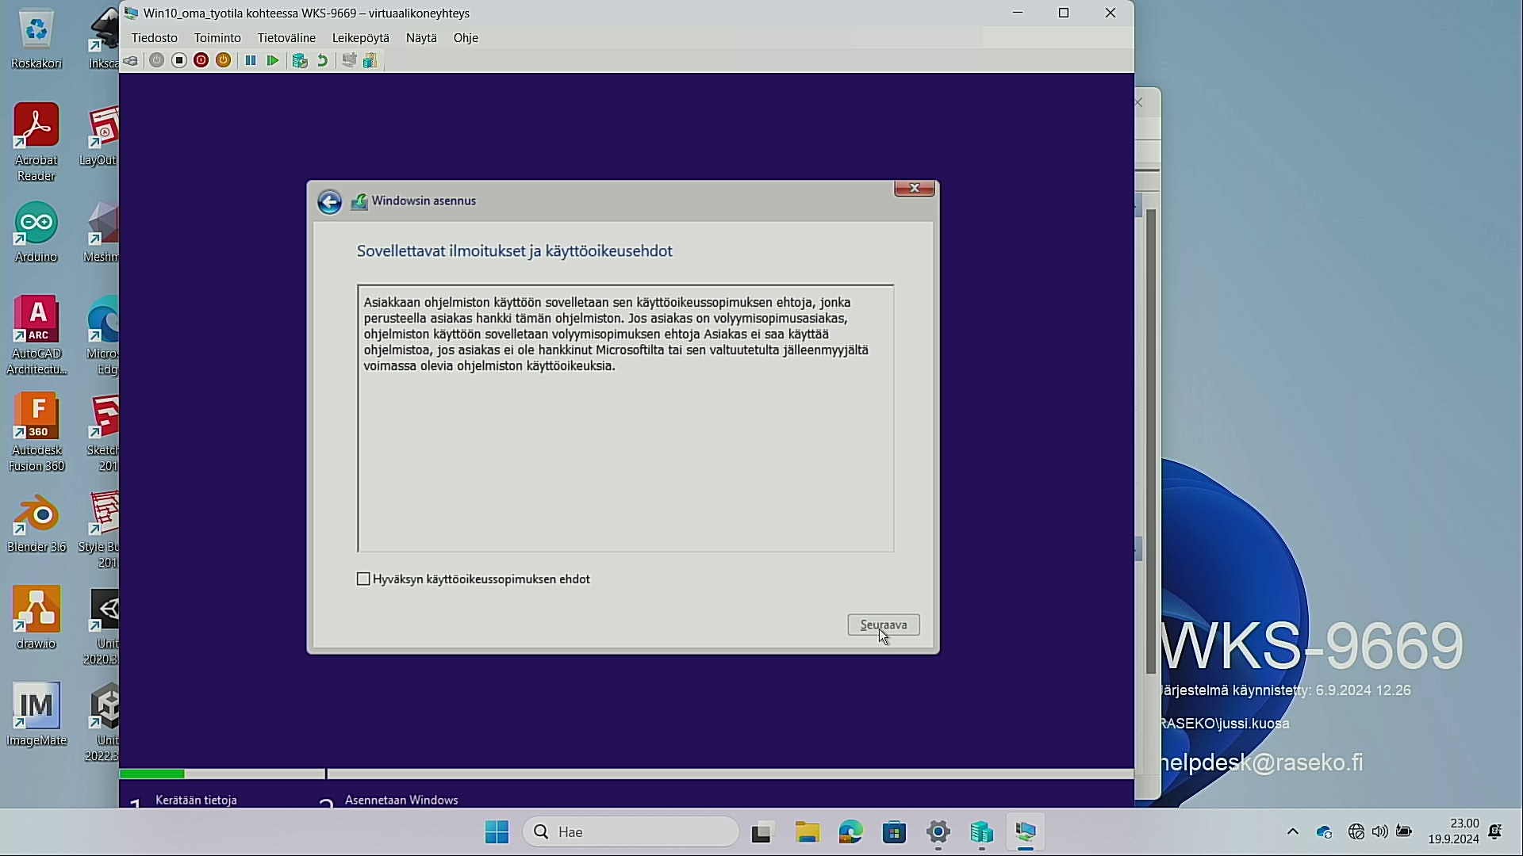Launch Microsoft Edge from the taskbar
Image resolution: width=1523 pixels, height=856 pixels.
(x=851, y=832)
